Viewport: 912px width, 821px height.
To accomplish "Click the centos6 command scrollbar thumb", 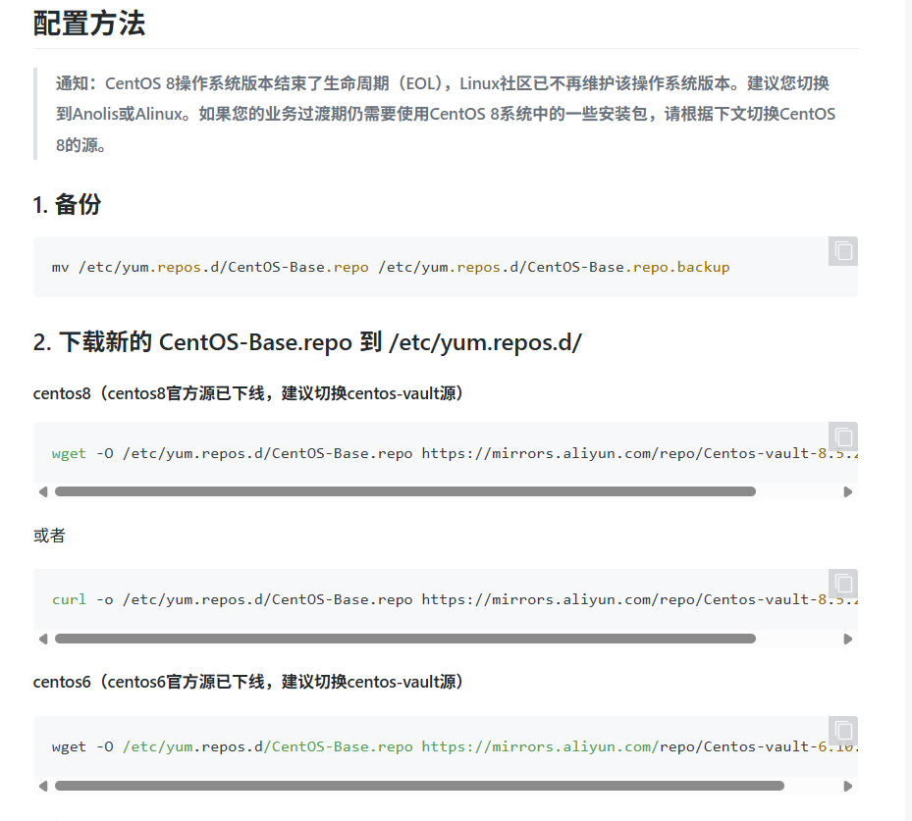I will coord(422,785).
